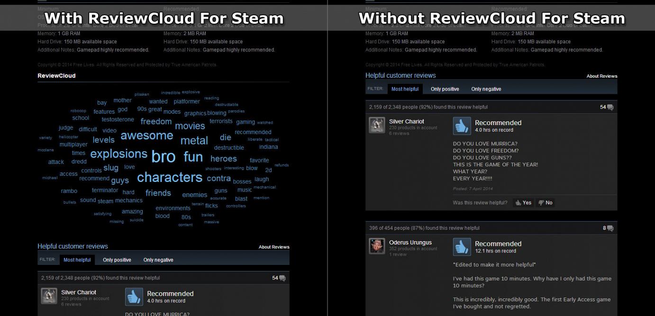
Task: Select the word 'friends' in the cloud
Action: click(x=158, y=193)
